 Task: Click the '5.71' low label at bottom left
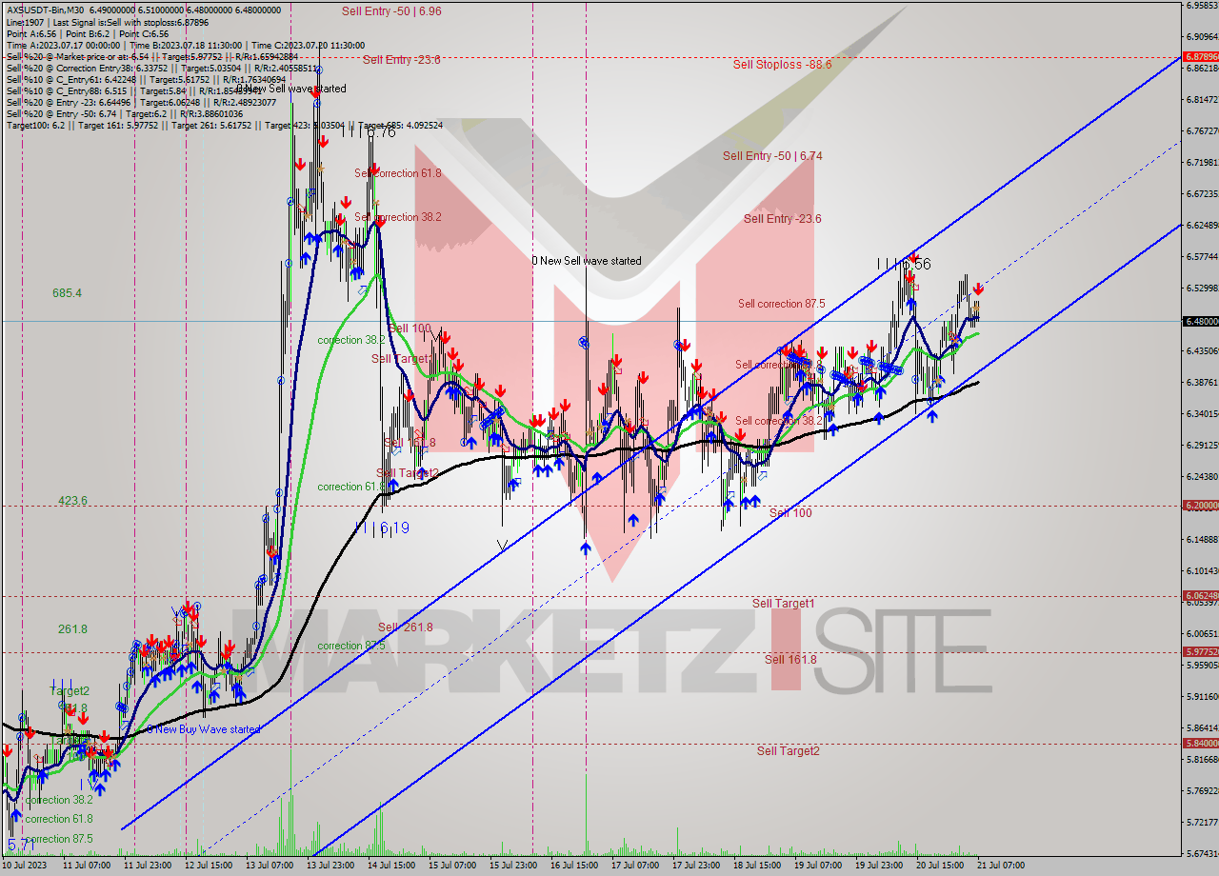[22, 846]
